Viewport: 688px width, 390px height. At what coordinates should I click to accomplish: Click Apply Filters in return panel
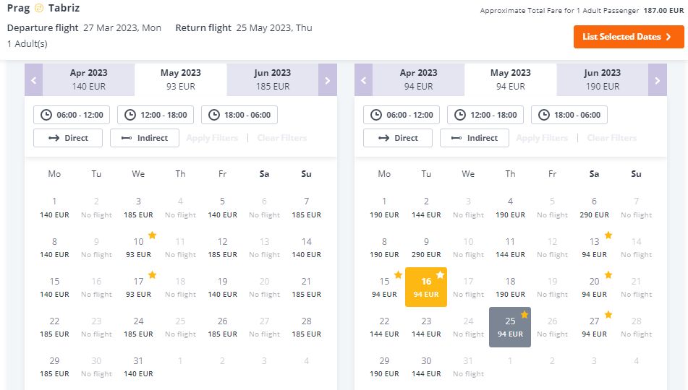point(542,138)
